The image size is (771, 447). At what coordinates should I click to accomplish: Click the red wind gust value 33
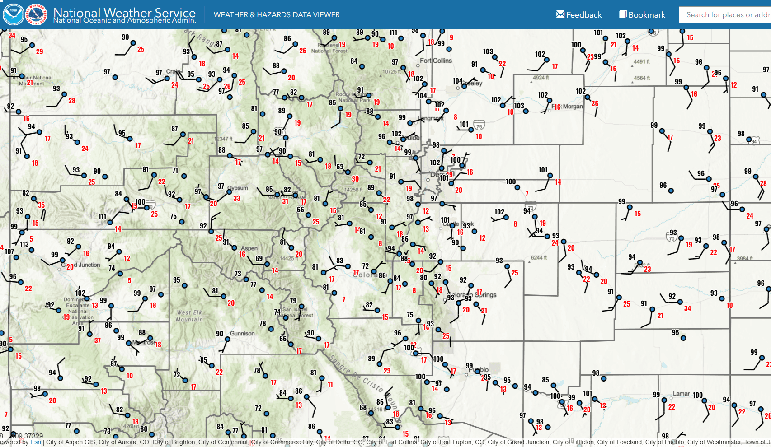[x=237, y=198]
